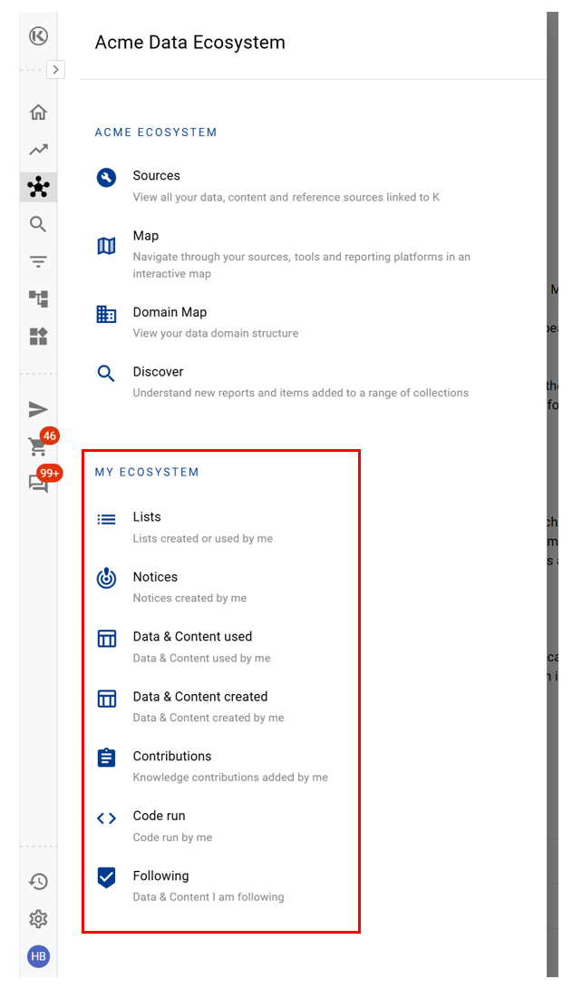
Task: Open the settings gear icon
Action: pos(38,919)
